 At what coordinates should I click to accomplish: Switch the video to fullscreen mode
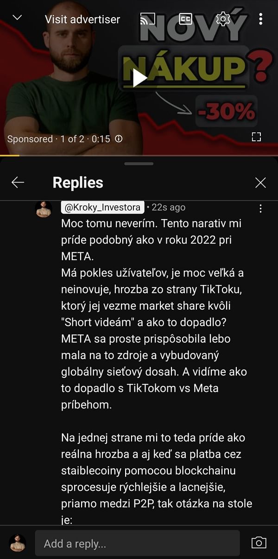click(256, 137)
